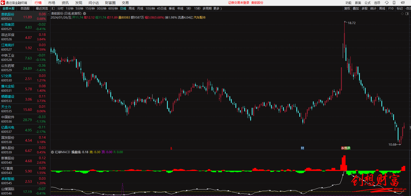Select 中国软件 600536 row
The image size is (411, 196).
(x=23, y=119)
